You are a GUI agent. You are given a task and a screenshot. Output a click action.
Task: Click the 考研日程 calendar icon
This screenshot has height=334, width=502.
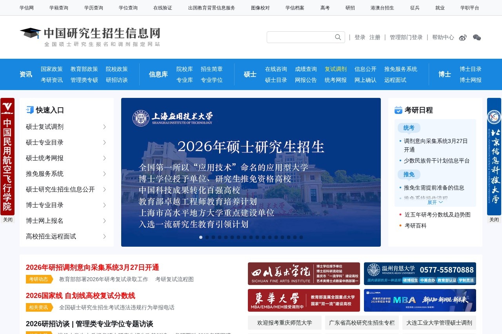point(398,110)
